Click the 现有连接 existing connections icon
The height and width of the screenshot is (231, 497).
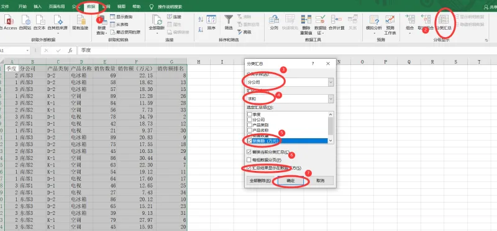[x=81, y=22]
